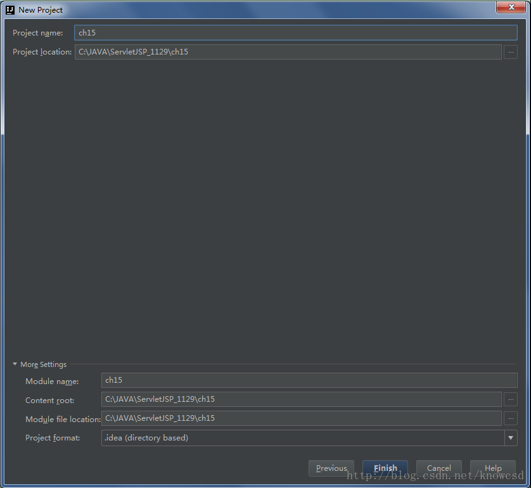Screen dimensions: 531x488
Task: Click the Content root label
Action: (50, 401)
